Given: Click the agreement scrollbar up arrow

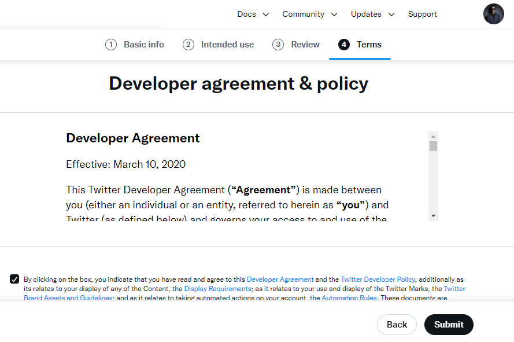Looking at the screenshot, I should (434, 137).
